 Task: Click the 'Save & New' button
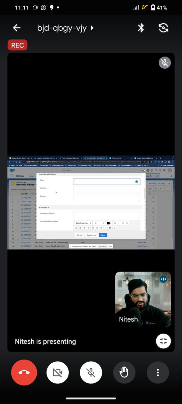tap(92, 235)
